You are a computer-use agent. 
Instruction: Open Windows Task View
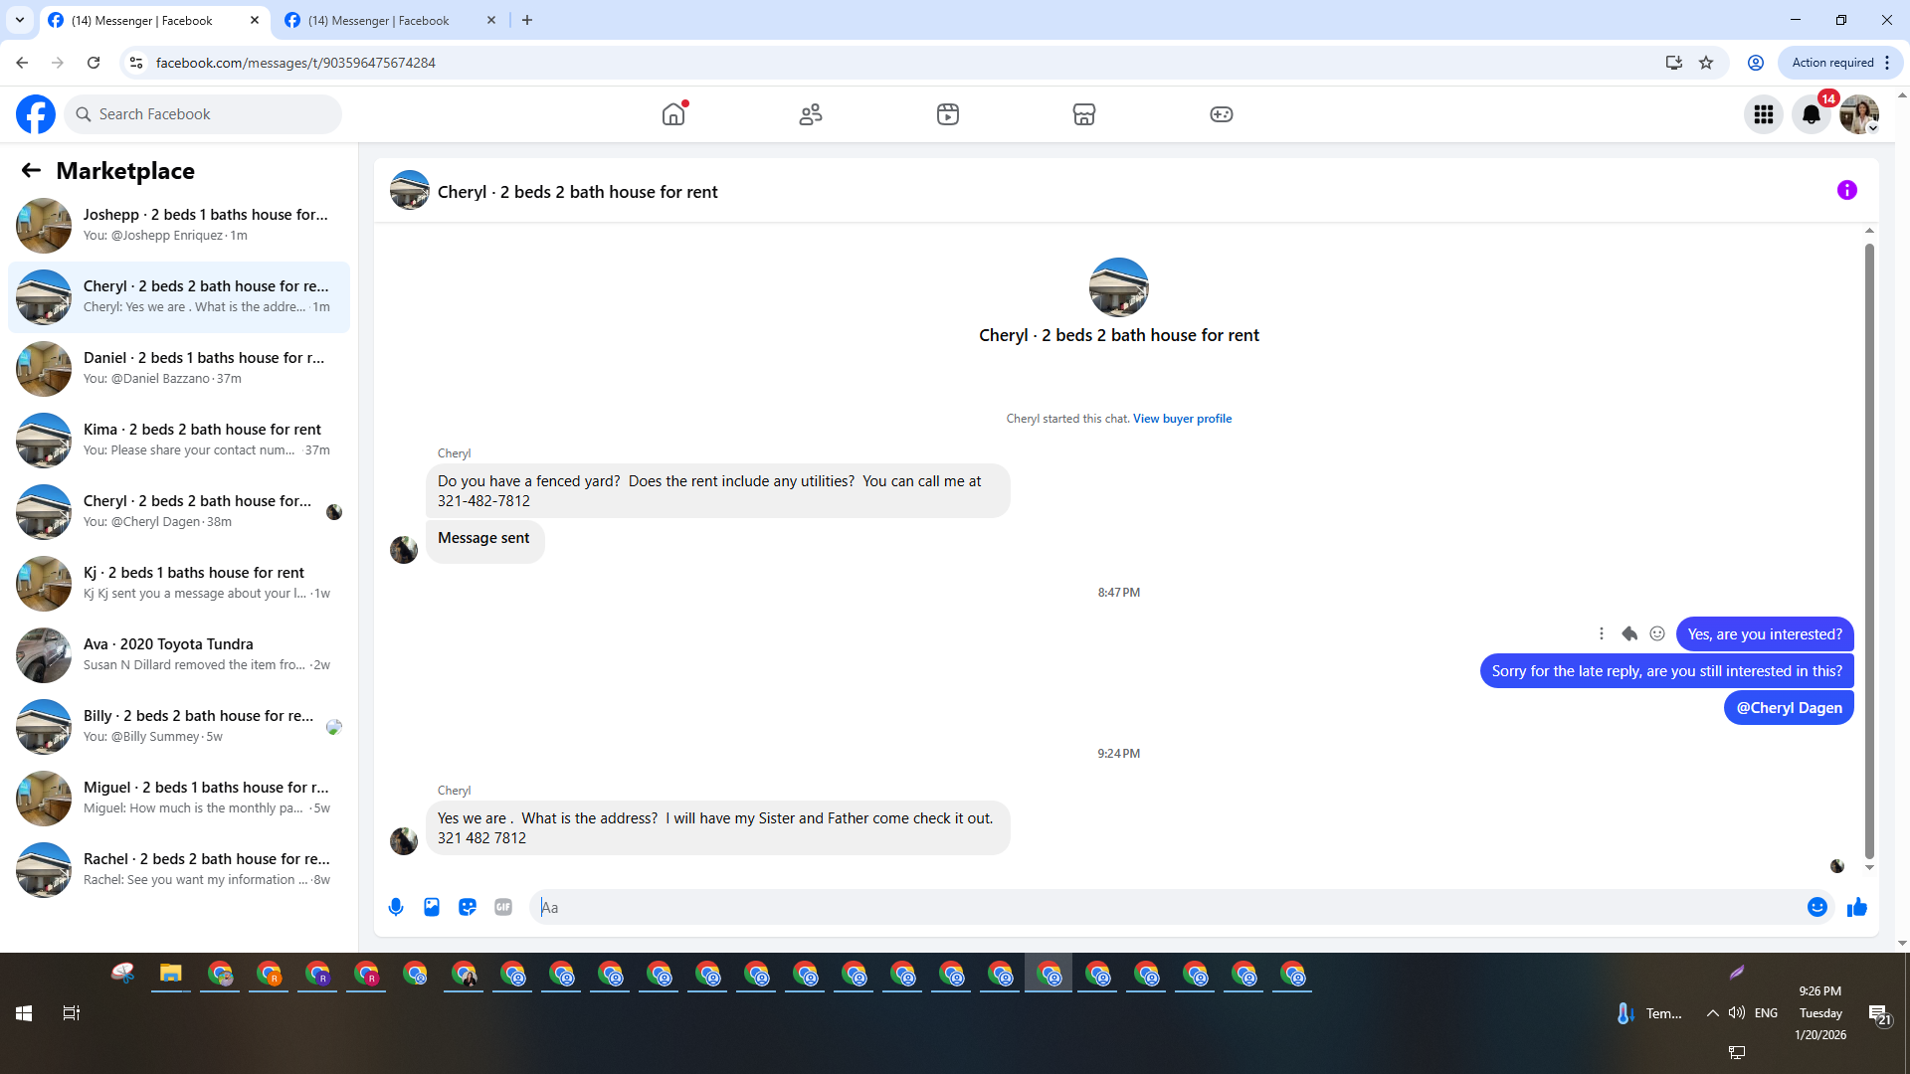(72, 1013)
